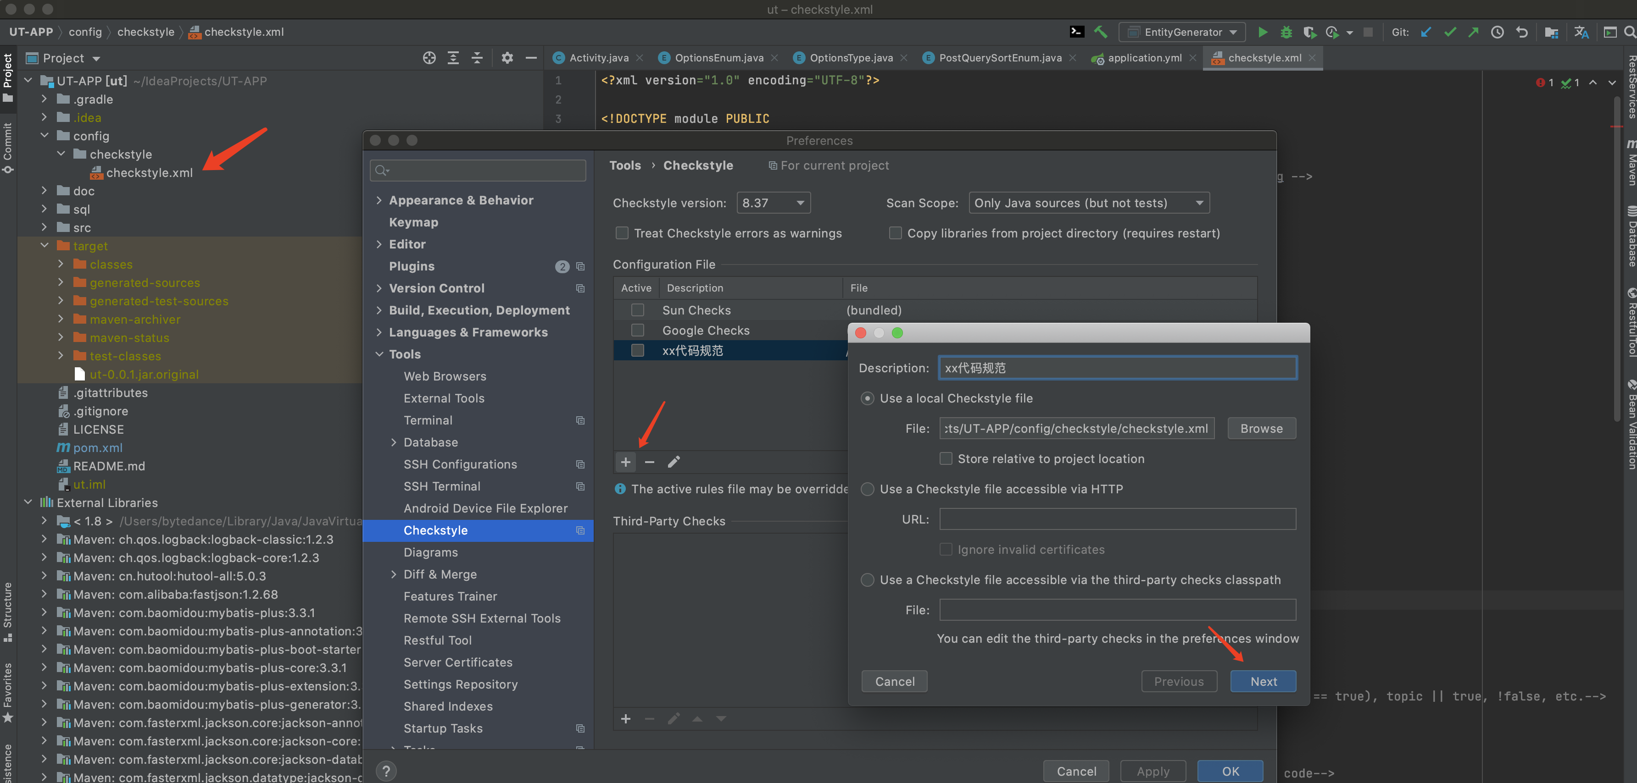This screenshot has height=783, width=1637.
Task: Show Git history clock icon
Action: (x=1497, y=32)
